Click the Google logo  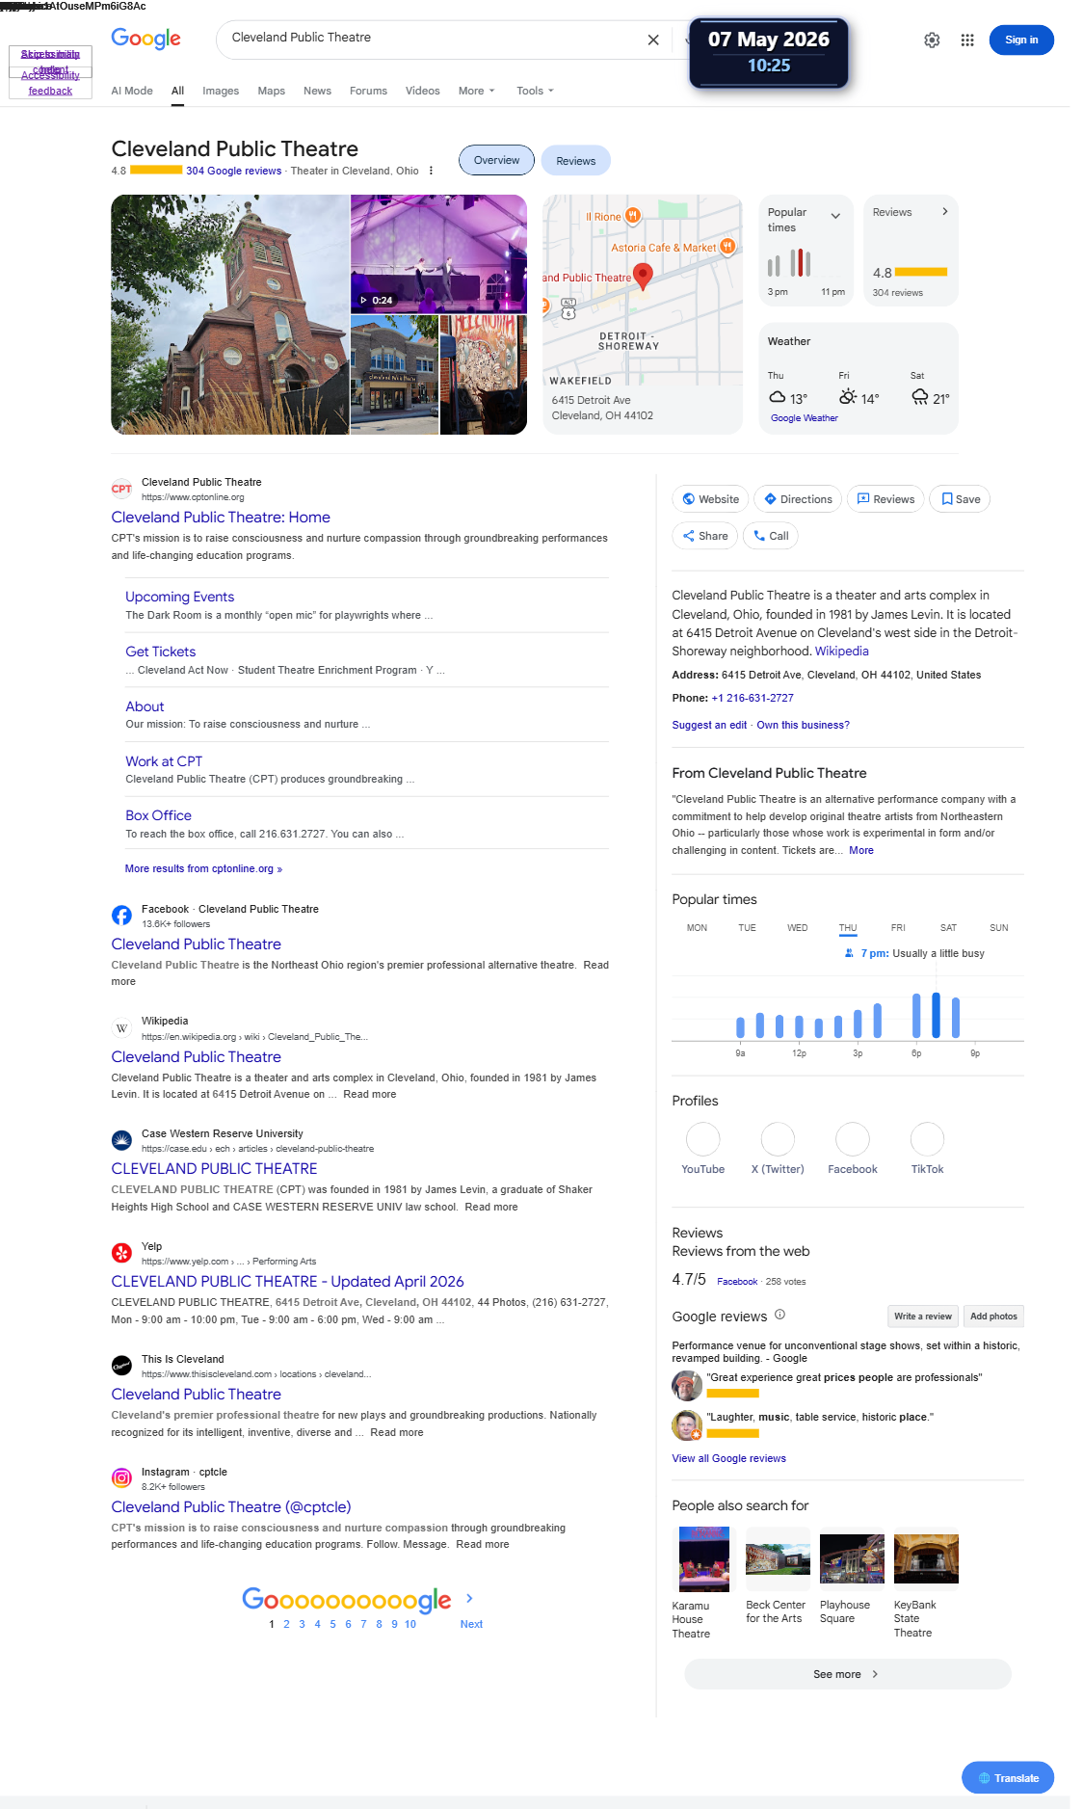[146, 39]
